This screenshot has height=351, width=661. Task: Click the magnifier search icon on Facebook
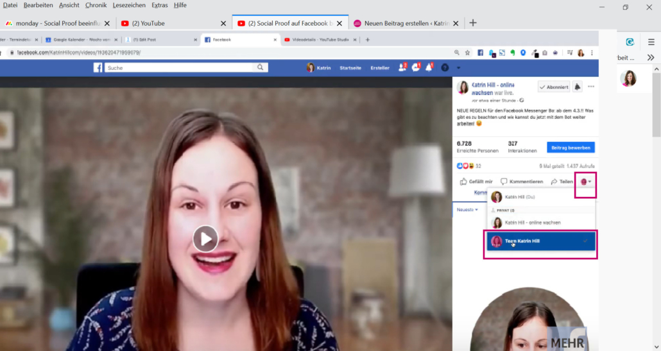pos(260,67)
